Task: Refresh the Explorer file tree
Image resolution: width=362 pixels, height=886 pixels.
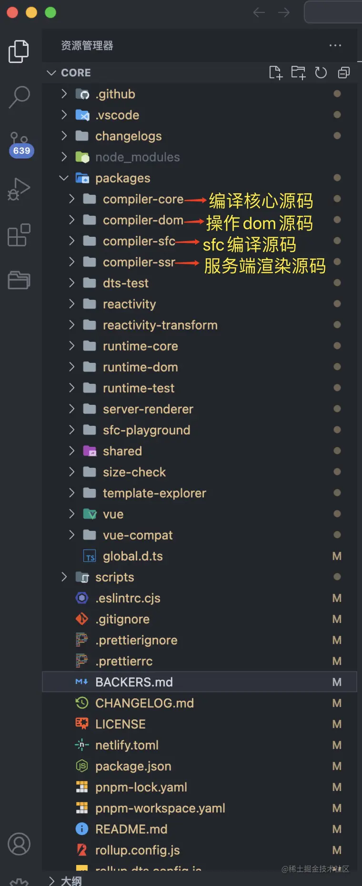Action: tap(321, 73)
